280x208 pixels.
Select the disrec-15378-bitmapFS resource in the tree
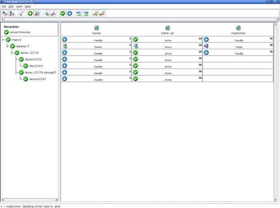pyautogui.click(x=40, y=73)
